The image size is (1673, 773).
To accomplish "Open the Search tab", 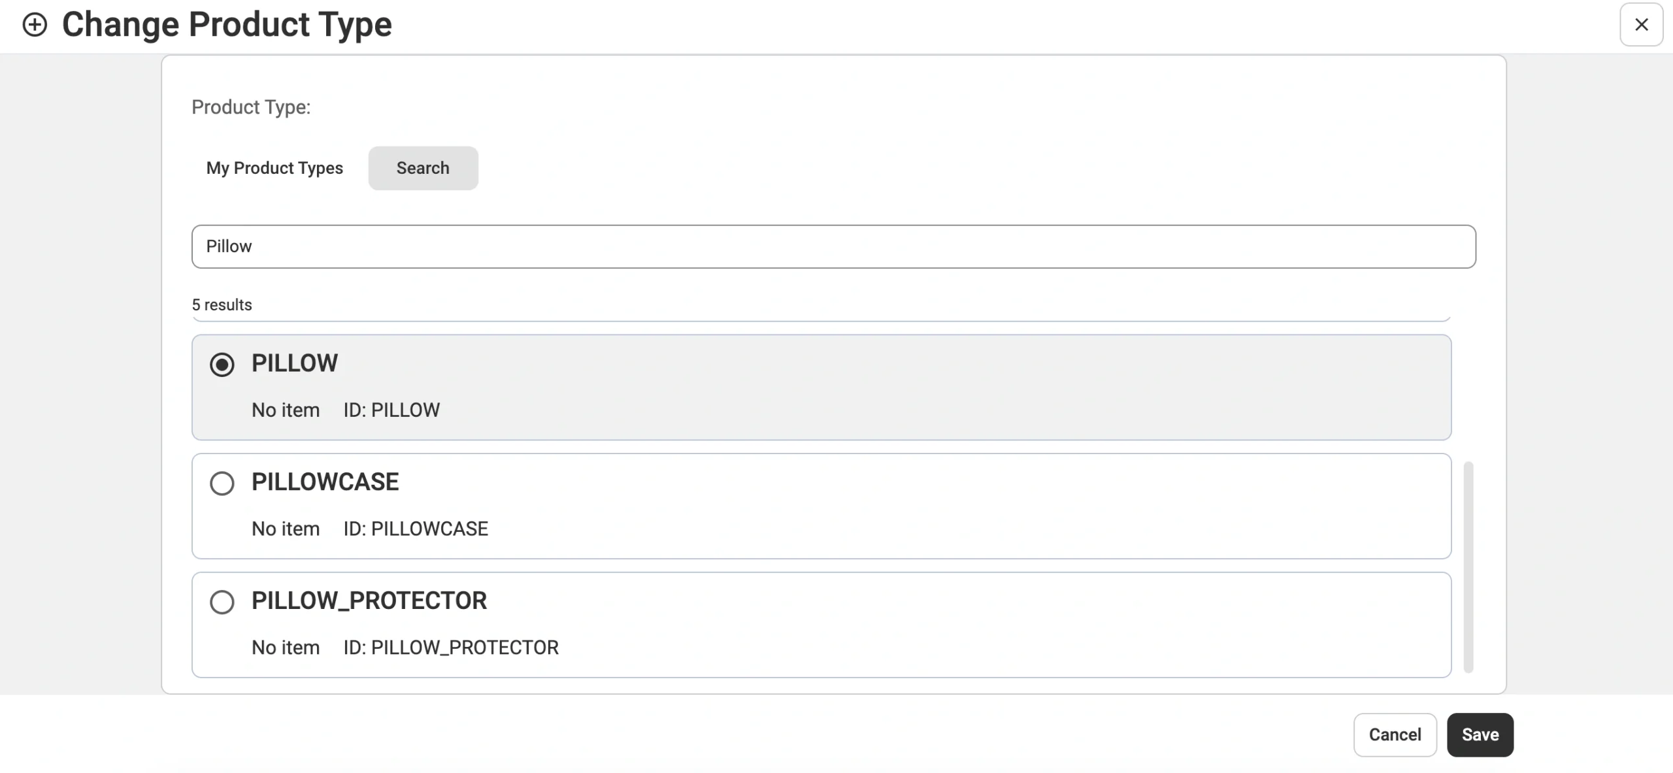I will 423,168.
